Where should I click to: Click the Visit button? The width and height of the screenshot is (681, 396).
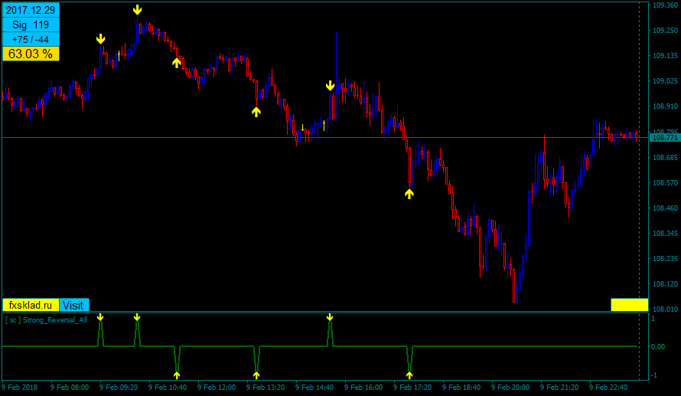(74, 305)
